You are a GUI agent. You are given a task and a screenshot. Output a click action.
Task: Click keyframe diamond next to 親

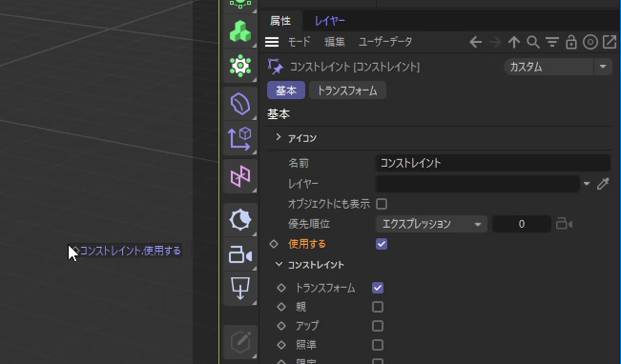click(281, 307)
